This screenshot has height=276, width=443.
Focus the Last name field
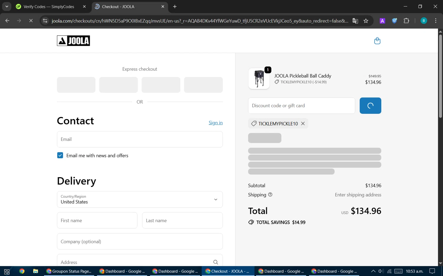click(182, 220)
